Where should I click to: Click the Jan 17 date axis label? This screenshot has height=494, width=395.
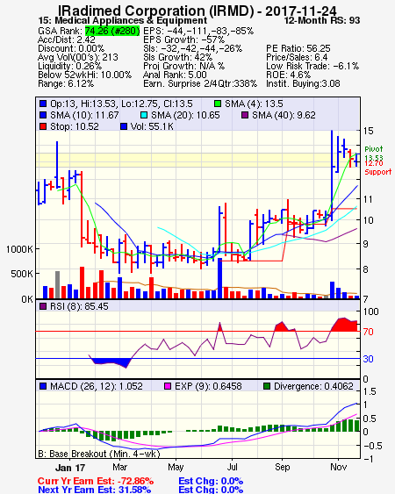point(70,468)
